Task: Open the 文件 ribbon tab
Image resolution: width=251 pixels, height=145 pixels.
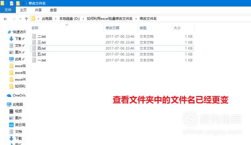Action: pos(8,10)
